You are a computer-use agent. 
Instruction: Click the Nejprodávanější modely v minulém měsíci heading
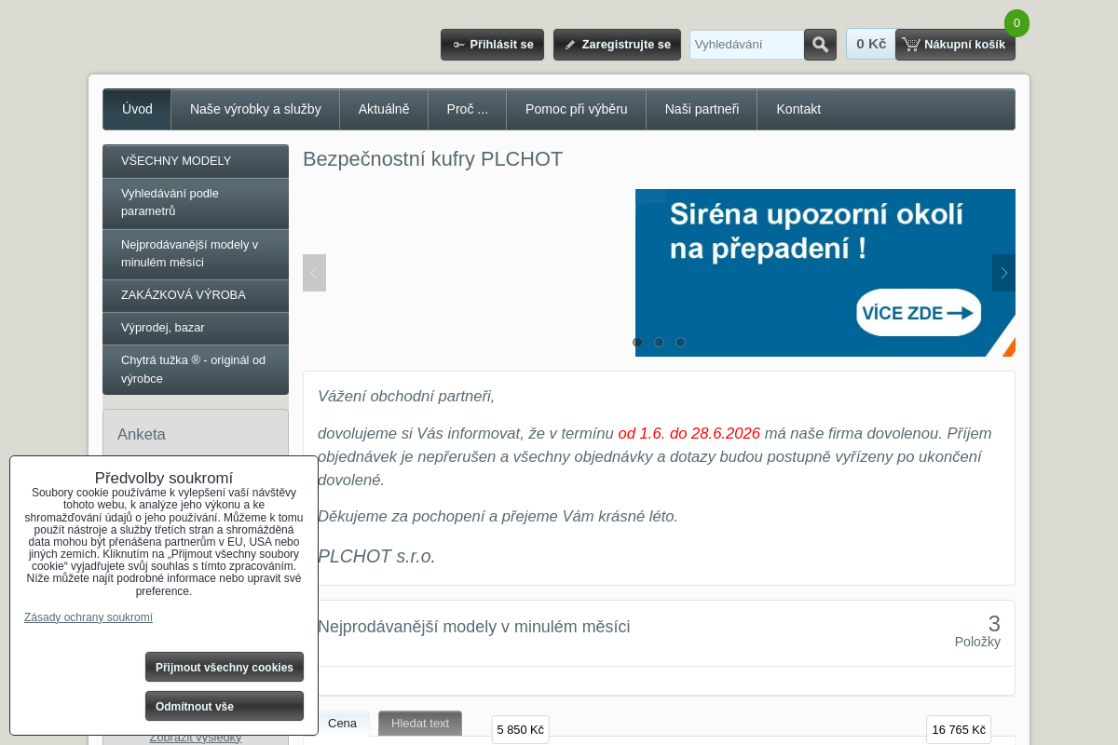[473, 627]
